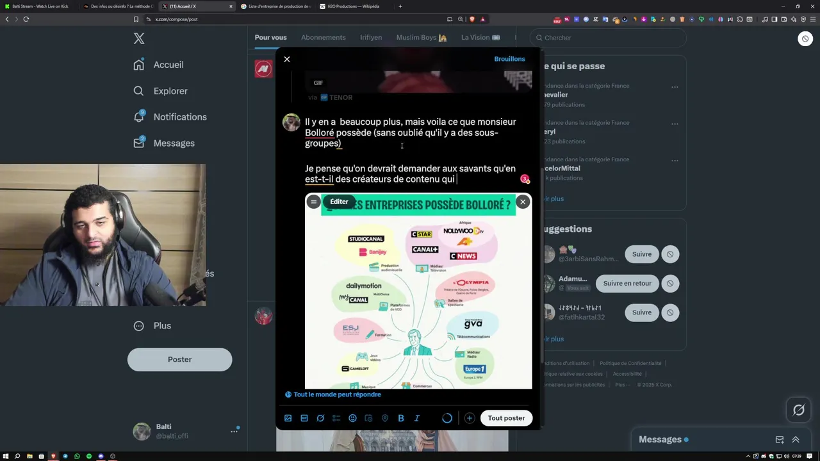Open Windows taskbar search
The width and height of the screenshot is (820, 461).
(17, 457)
